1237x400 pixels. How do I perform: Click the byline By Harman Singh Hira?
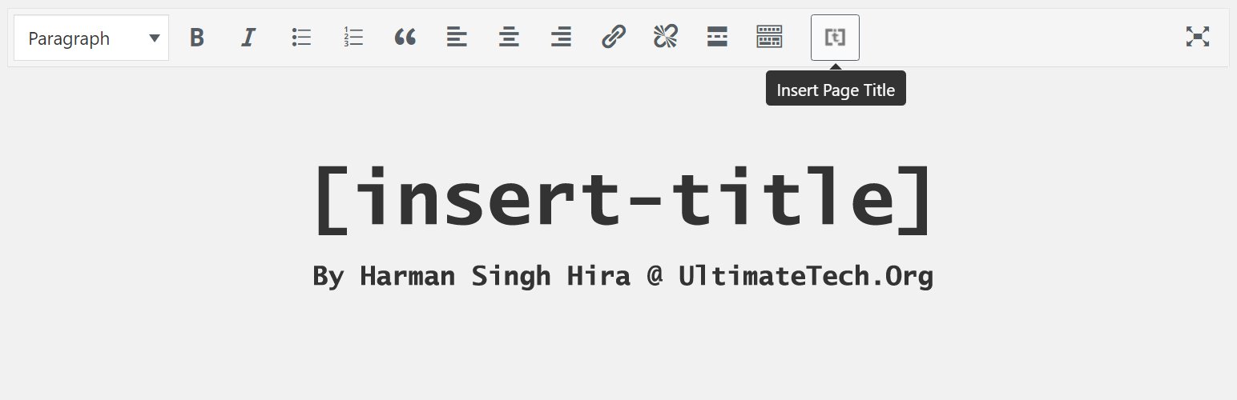point(472,276)
